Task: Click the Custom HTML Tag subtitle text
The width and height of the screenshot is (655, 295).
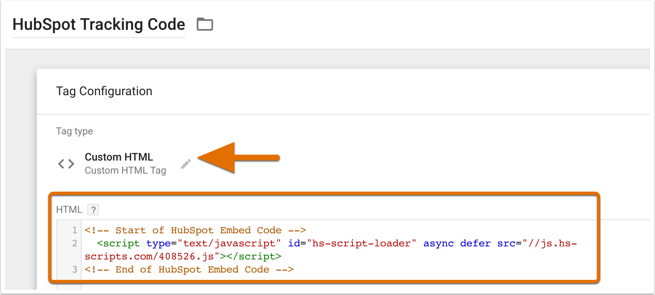Action: [125, 170]
